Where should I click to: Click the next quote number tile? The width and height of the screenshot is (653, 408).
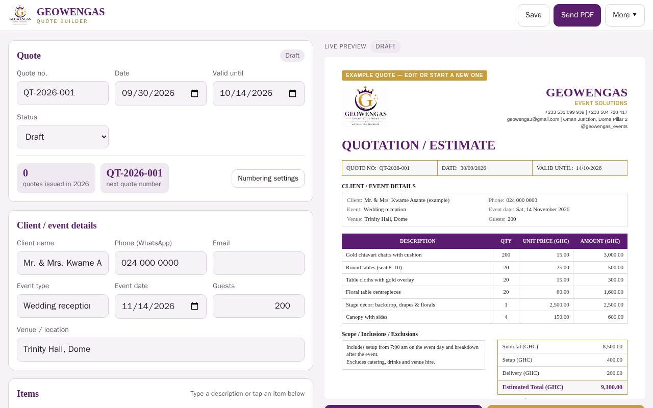(x=135, y=178)
